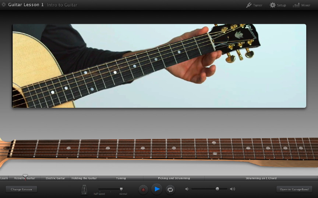Toggle cycle loop playback

170,190
